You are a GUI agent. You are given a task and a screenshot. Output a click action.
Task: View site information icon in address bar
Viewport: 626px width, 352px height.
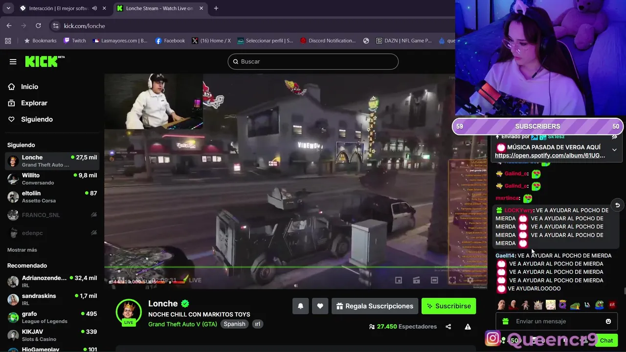click(55, 25)
